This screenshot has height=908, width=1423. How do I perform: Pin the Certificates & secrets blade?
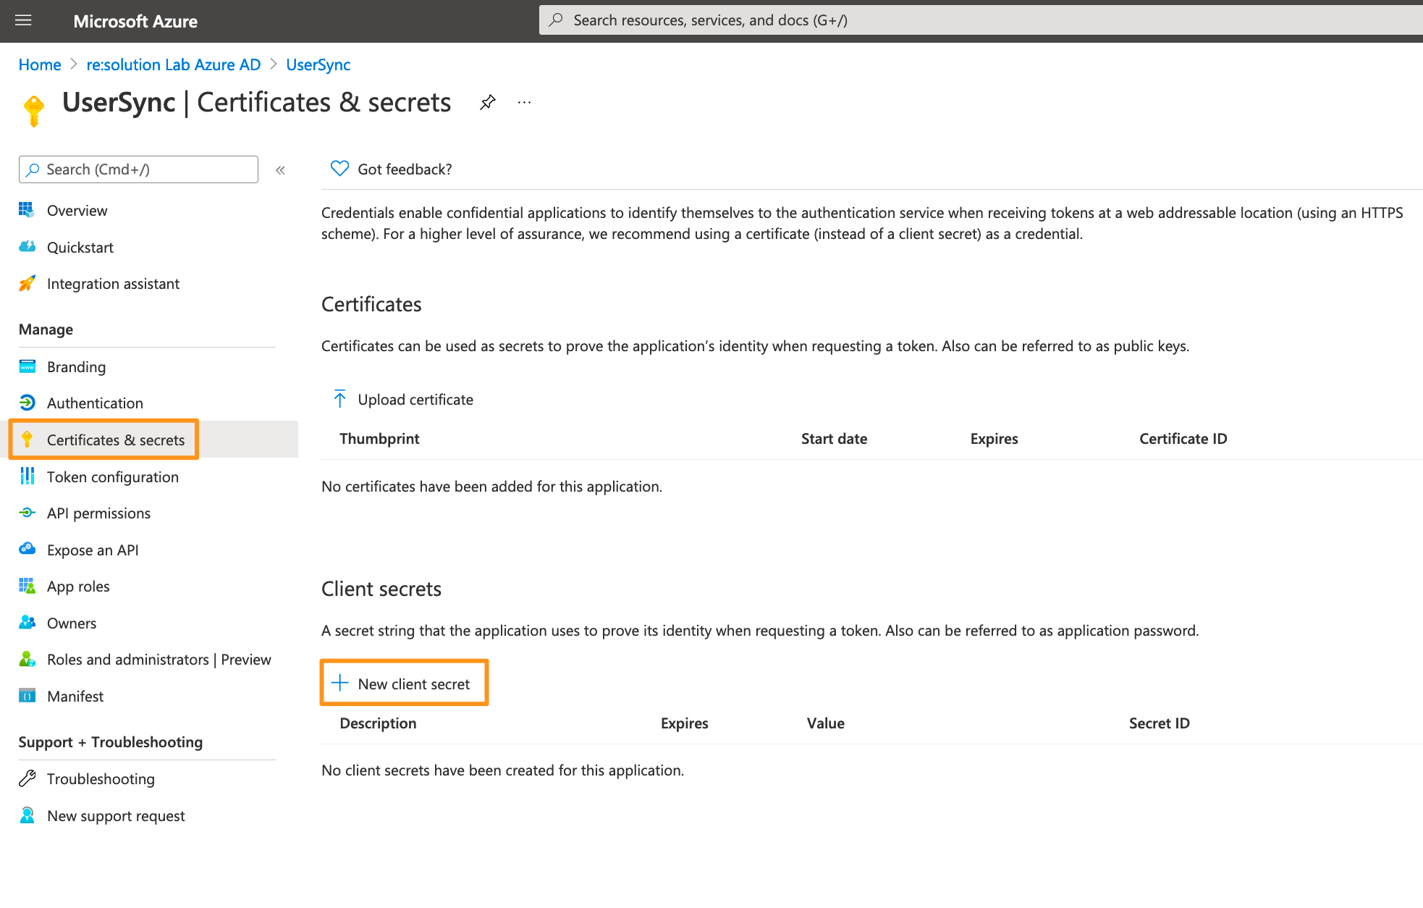point(488,102)
